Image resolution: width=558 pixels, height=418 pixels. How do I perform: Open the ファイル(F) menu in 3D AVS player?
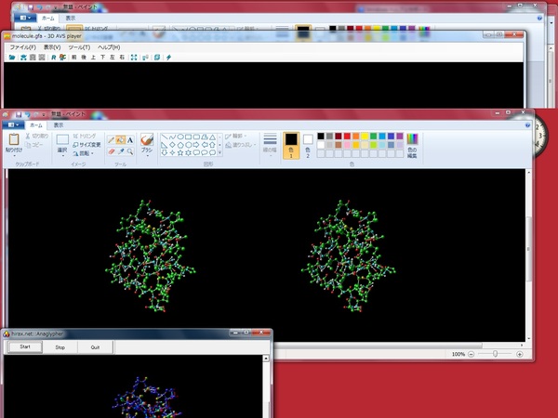tap(22, 46)
